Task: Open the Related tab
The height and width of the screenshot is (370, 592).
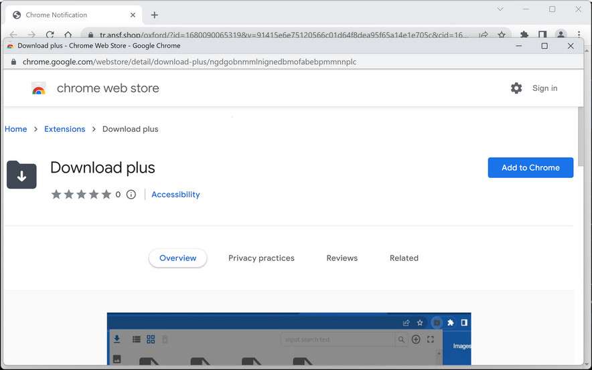Action: [x=404, y=258]
